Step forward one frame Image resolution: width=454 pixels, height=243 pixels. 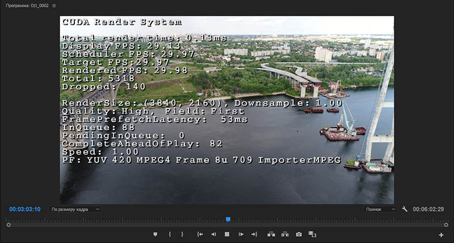[241, 234]
